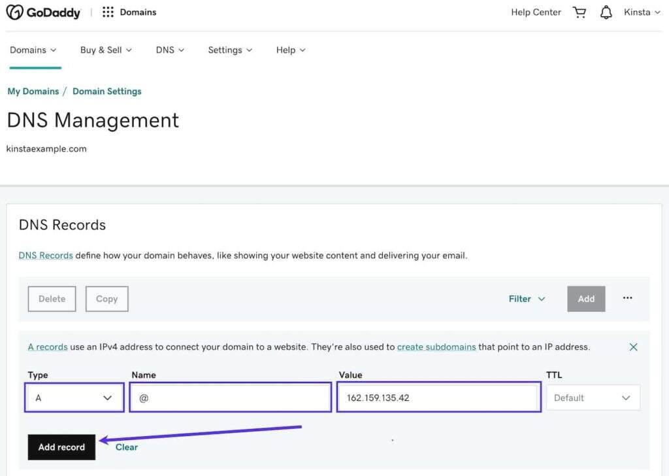This screenshot has width=669, height=476.
Task: Open the DNS menu
Action: [x=170, y=50]
